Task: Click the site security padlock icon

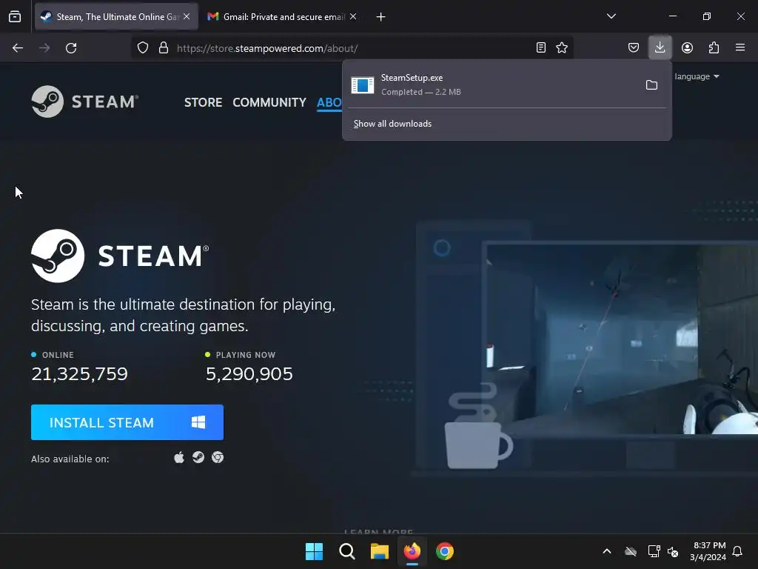Action: (x=164, y=48)
